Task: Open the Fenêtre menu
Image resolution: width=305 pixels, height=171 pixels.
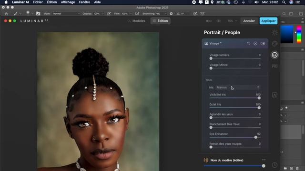Action: coord(84,2)
